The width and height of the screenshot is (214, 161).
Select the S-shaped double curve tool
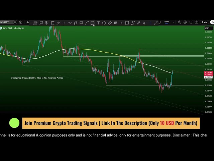tap(133, 23)
